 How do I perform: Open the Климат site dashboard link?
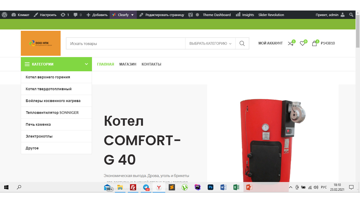pos(21,15)
